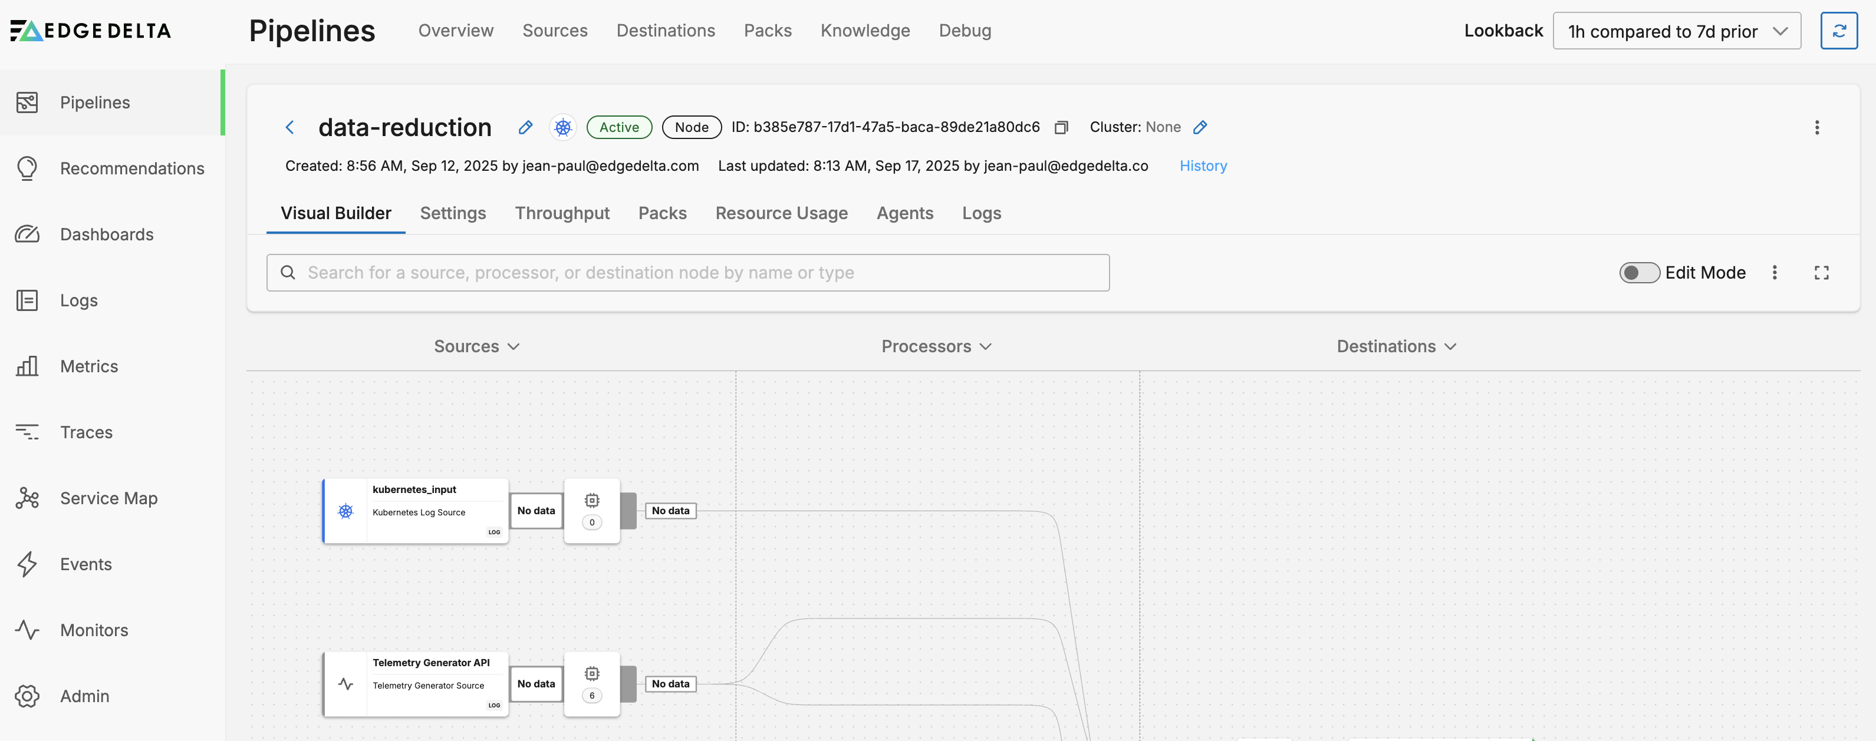Open Telemetry Generator processor chip with 6
1876x741 pixels.
click(x=592, y=684)
